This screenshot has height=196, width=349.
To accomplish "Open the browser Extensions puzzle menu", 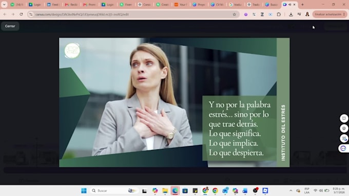I will click(279, 14).
